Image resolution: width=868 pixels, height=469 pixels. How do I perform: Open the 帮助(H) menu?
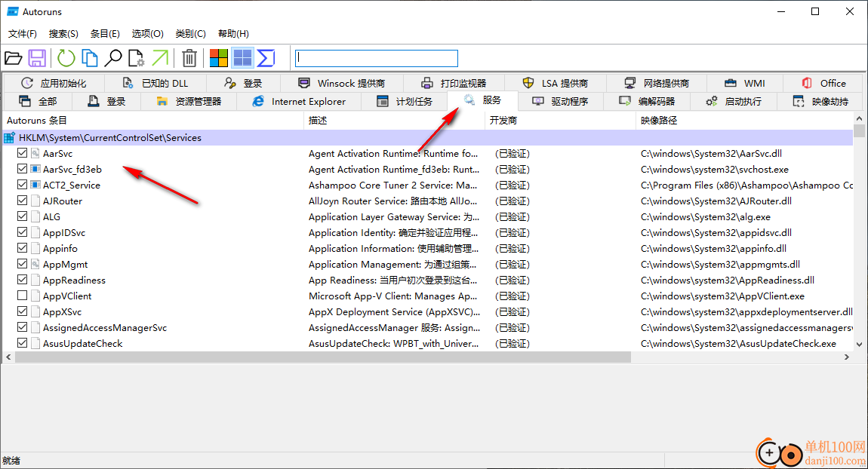click(233, 34)
